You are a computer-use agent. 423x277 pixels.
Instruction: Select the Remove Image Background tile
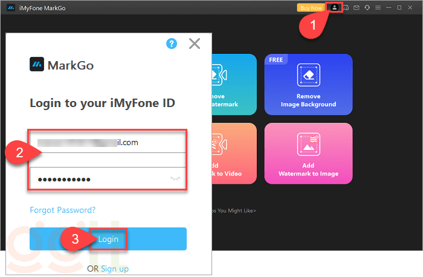308,84
